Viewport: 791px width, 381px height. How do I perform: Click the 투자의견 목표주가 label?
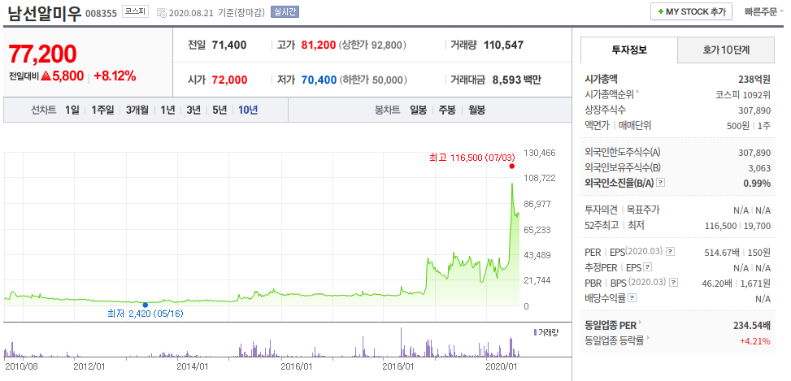621,210
